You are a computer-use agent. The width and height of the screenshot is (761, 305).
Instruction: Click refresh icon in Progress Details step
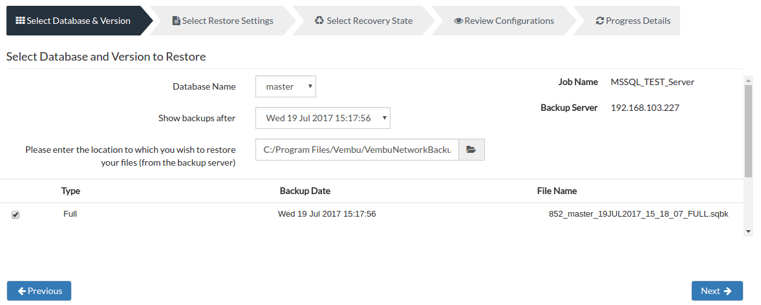(x=600, y=21)
